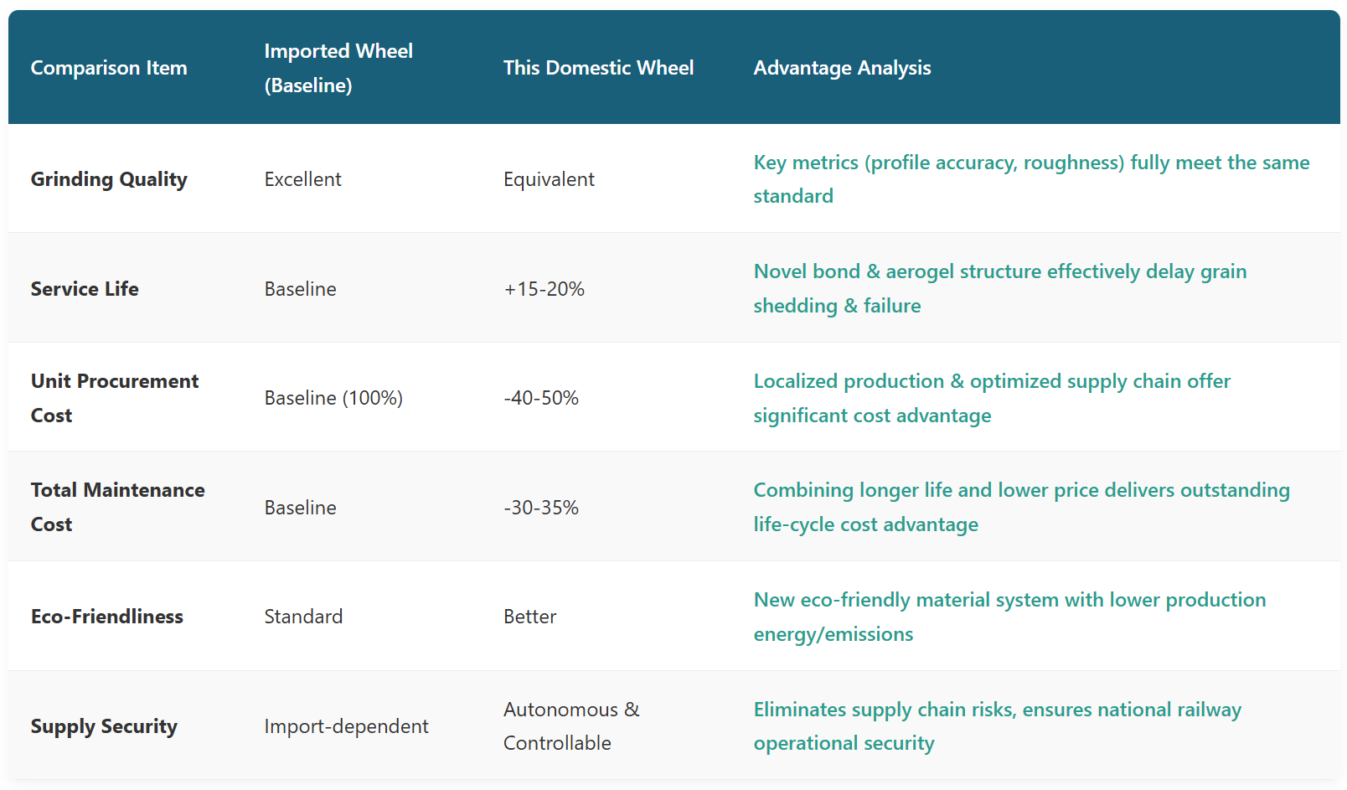
Task: Click the Advantage Analysis column header
Action: tap(842, 68)
